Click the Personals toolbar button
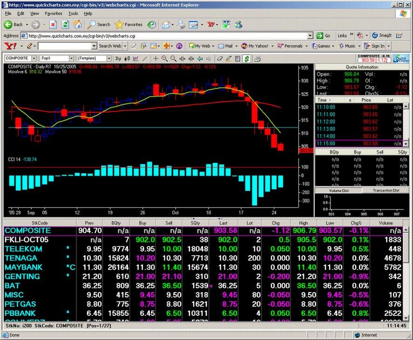Image resolution: width=413 pixels, height=340 pixels. pos(290,46)
